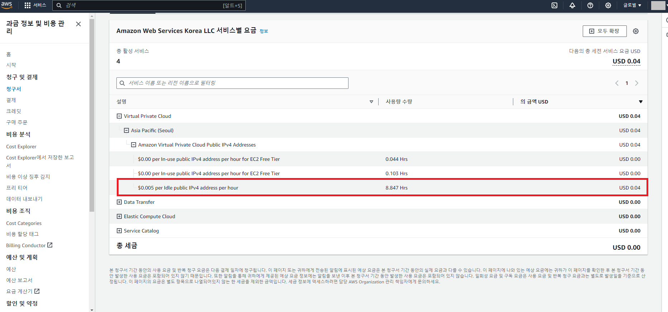Open 예산 in sidebar

[11, 269]
